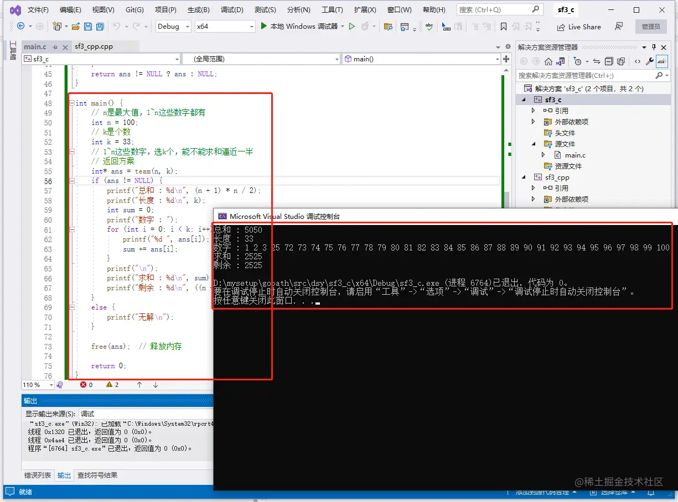This screenshot has width=678, height=502.
Task: Click the bookmark toggle icon in toolbar
Action: [503, 27]
